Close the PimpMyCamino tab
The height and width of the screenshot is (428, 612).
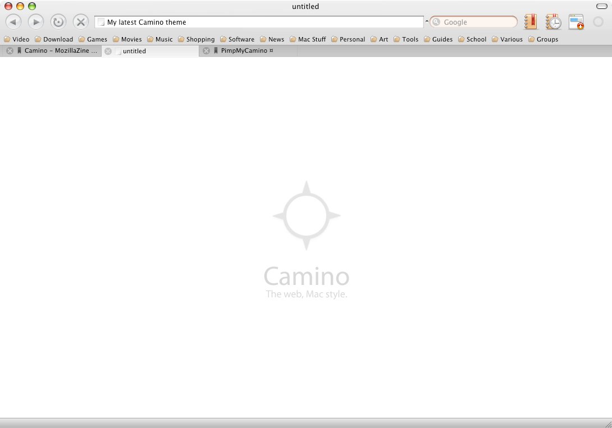coord(207,50)
